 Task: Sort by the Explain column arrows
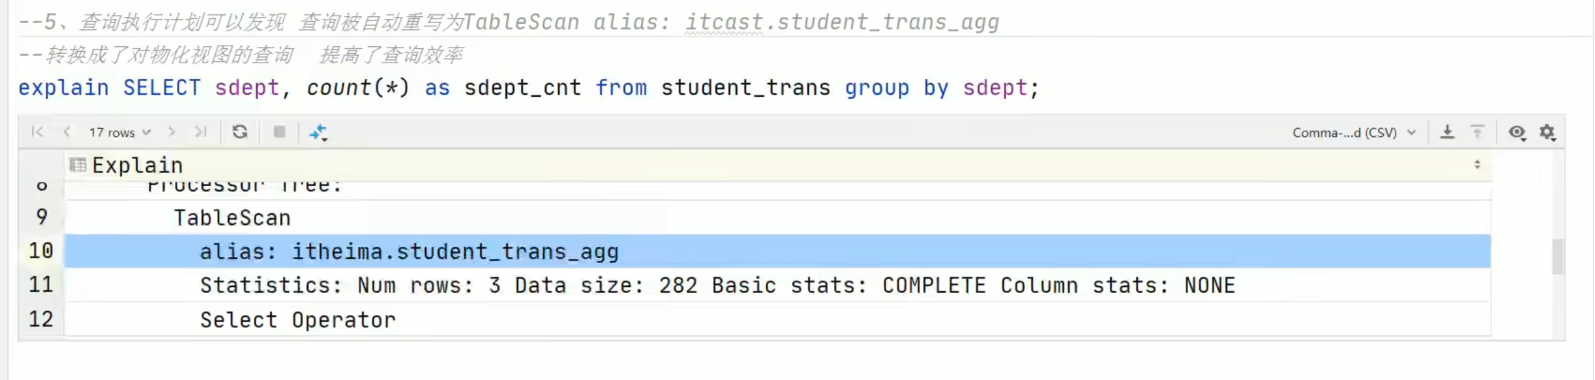pos(1477,164)
